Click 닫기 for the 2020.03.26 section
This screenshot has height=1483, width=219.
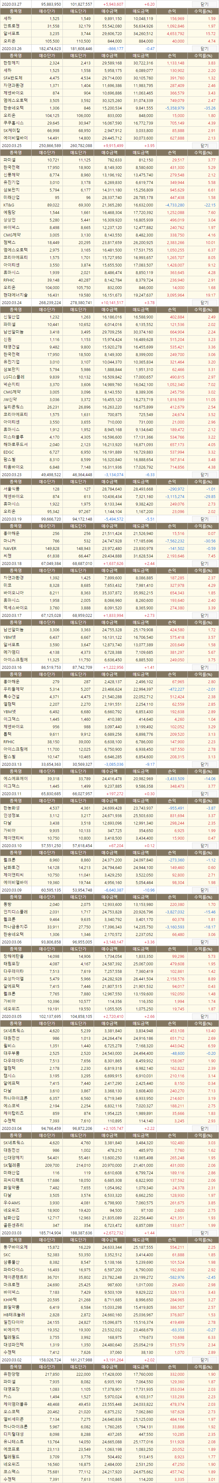click(204, 48)
